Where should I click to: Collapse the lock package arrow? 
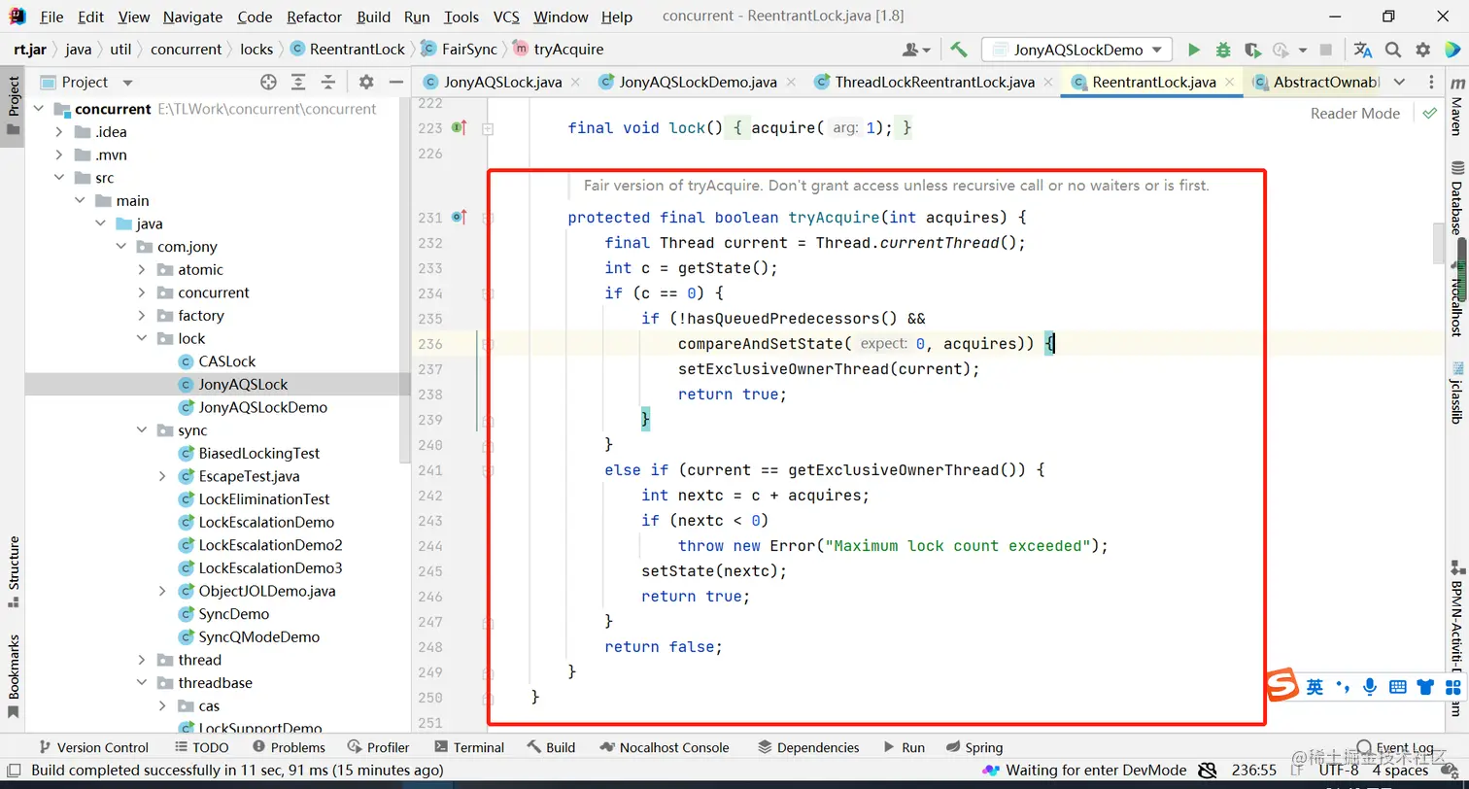click(x=142, y=338)
